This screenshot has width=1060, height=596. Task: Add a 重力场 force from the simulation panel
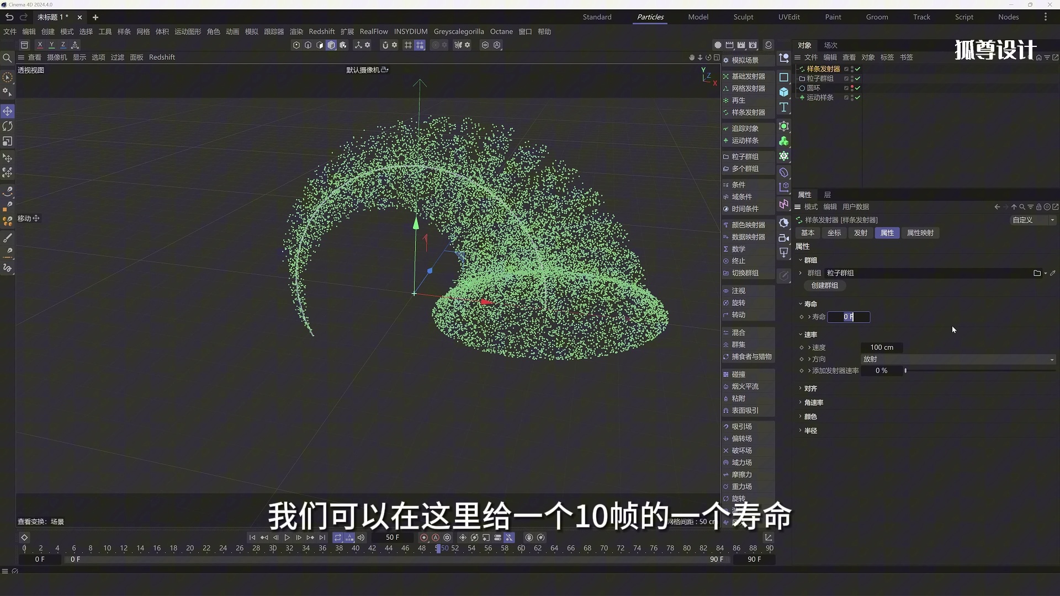coord(743,486)
